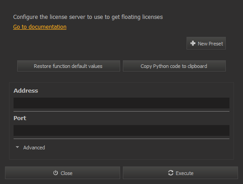
Task: Click the Address field label
Action: pyautogui.click(x=26, y=90)
